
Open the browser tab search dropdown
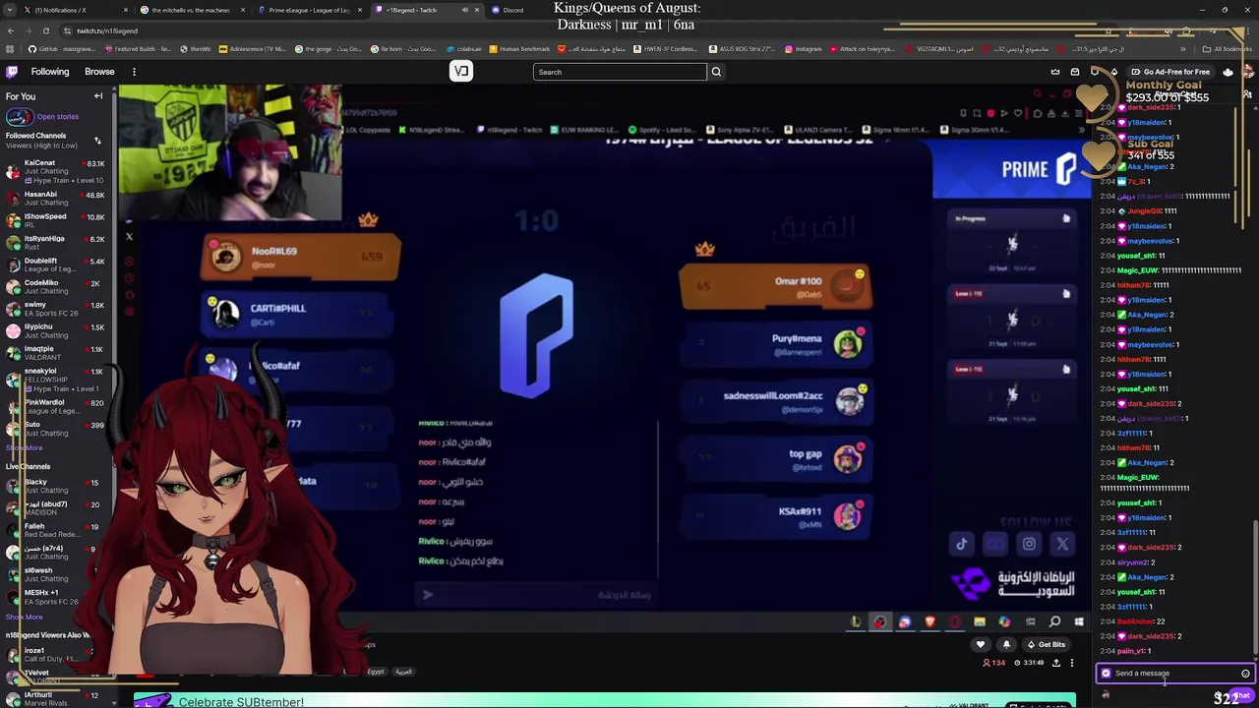pyautogui.click(x=10, y=10)
